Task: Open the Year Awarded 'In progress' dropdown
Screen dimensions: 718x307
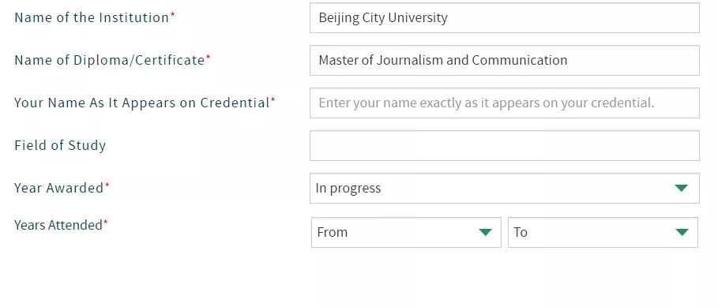Action: coord(505,188)
